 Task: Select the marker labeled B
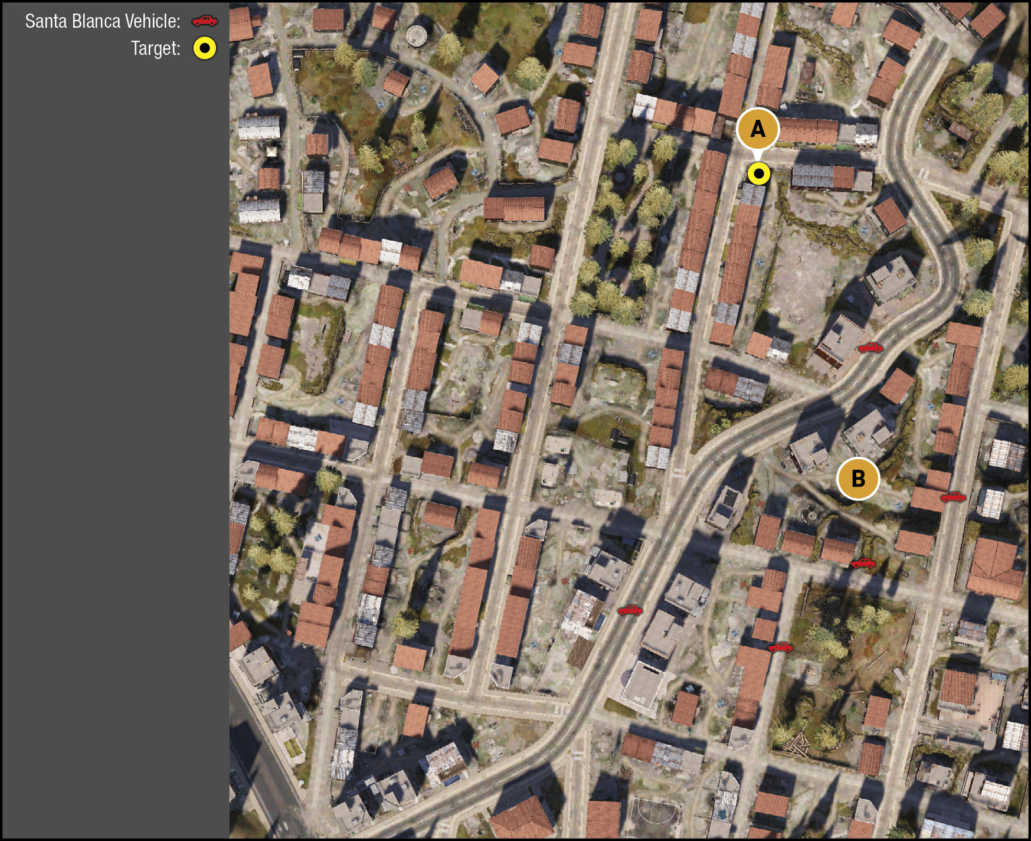tap(858, 479)
